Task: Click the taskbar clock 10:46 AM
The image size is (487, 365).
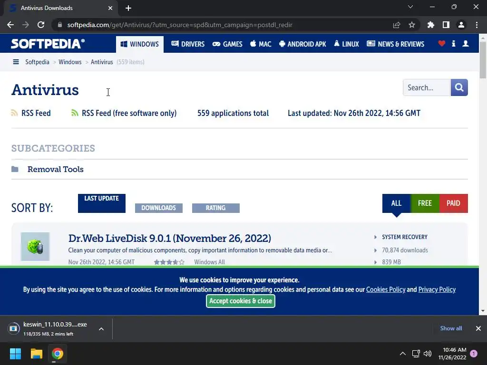Action: [454, 350]
